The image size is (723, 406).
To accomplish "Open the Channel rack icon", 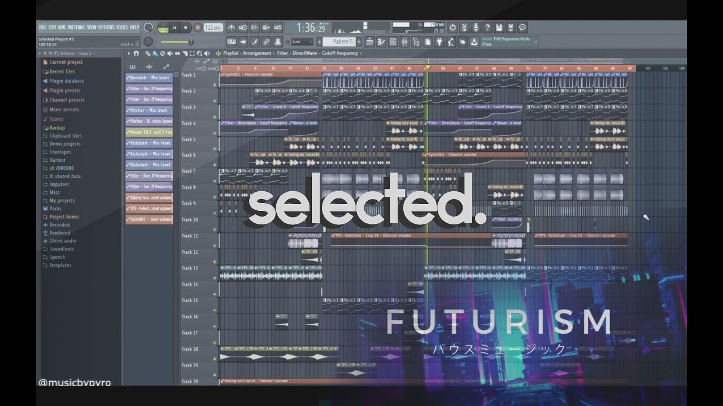I will pos(393,42).
